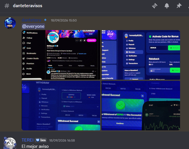Show pinned messages pin icon
This screenshot has height=149, width=189.
point(179,6)
